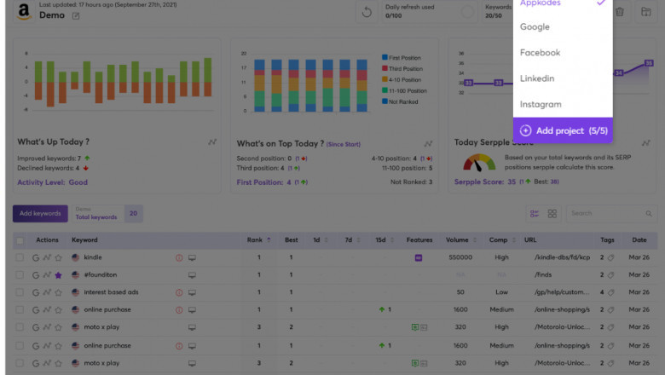This screenshot has height=375, width=665.
Task: Click the Add keywords button
Action: 40,213
